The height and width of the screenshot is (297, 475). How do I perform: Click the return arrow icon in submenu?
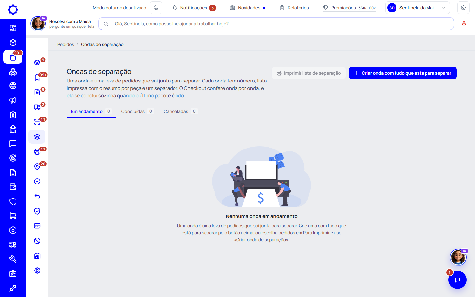(x=37, y=196)
